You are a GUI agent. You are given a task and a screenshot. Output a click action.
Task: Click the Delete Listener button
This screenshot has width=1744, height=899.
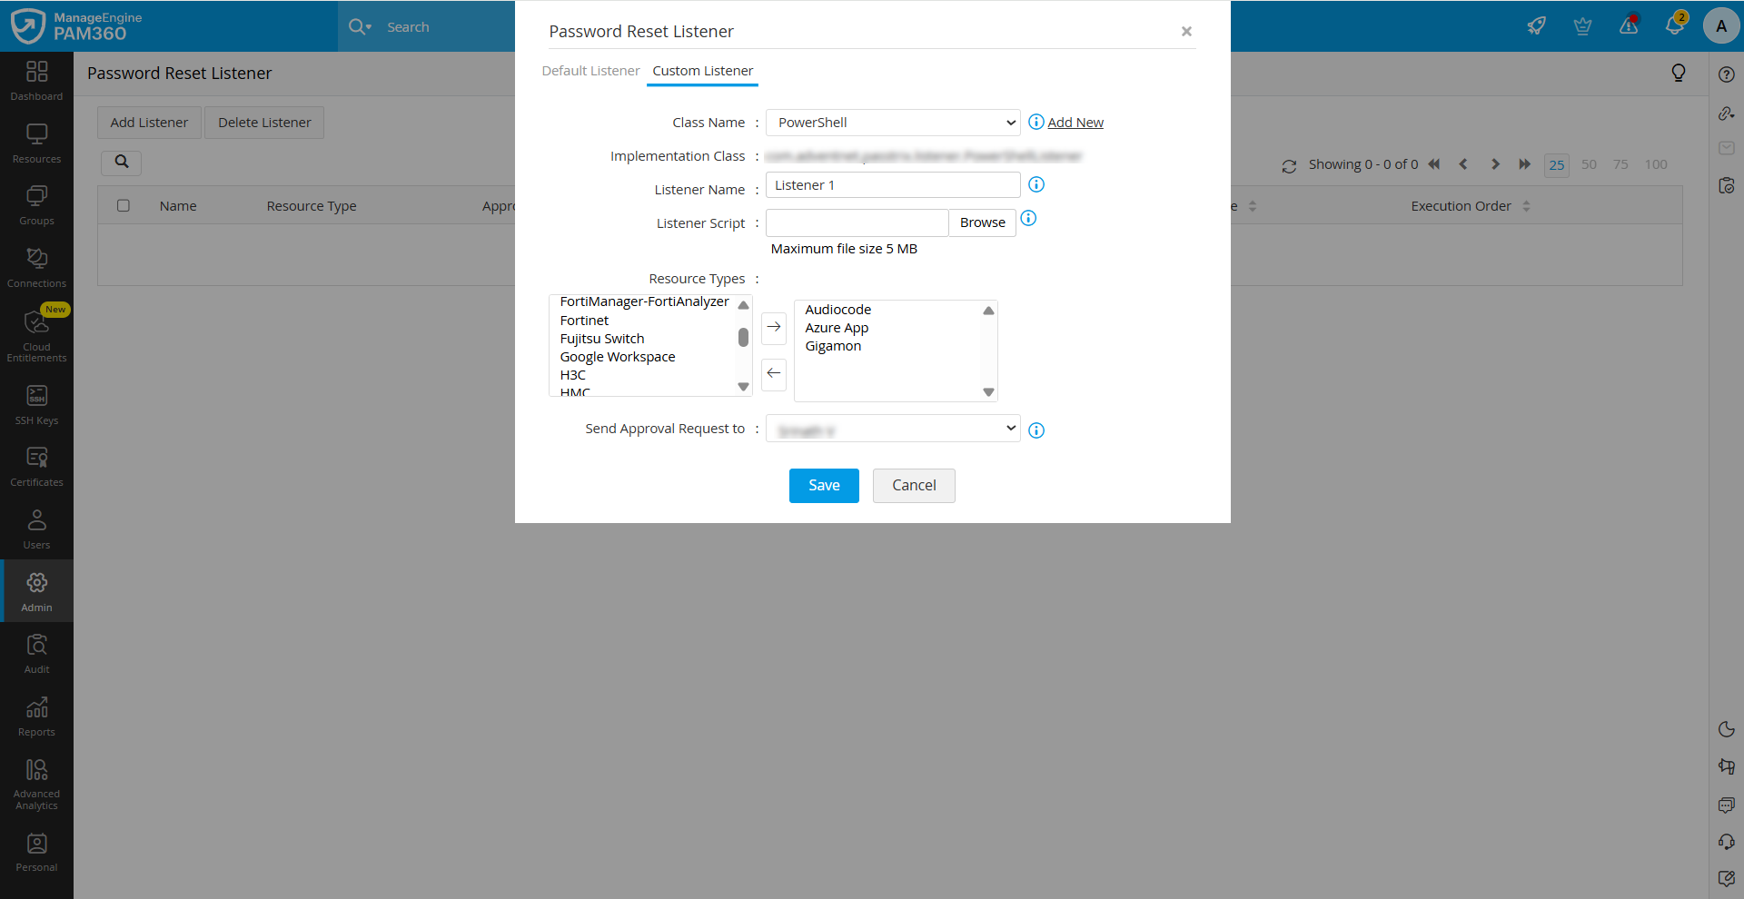pyautogui.click(x=264, y=123)
